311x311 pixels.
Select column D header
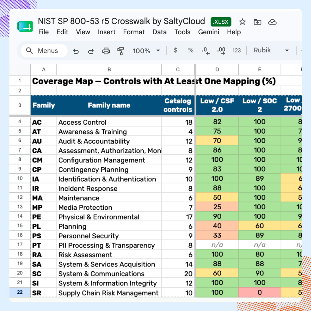(217, 70)
